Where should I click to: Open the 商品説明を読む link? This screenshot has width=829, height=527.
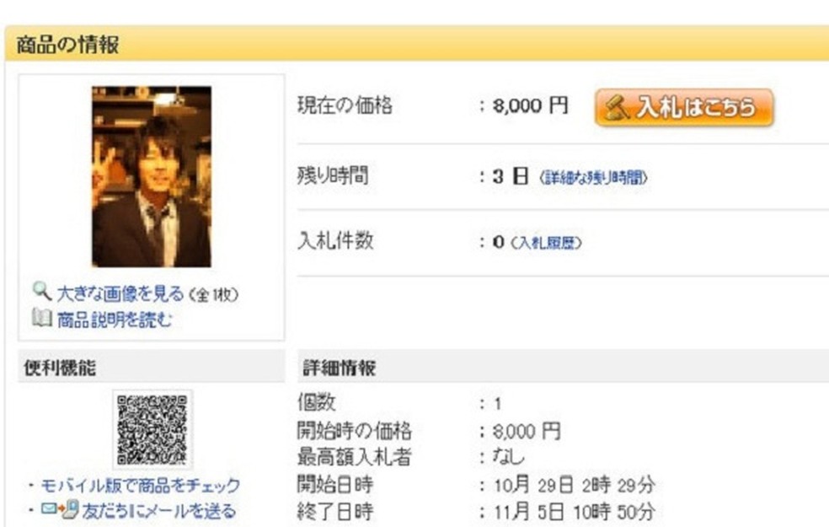115,320
